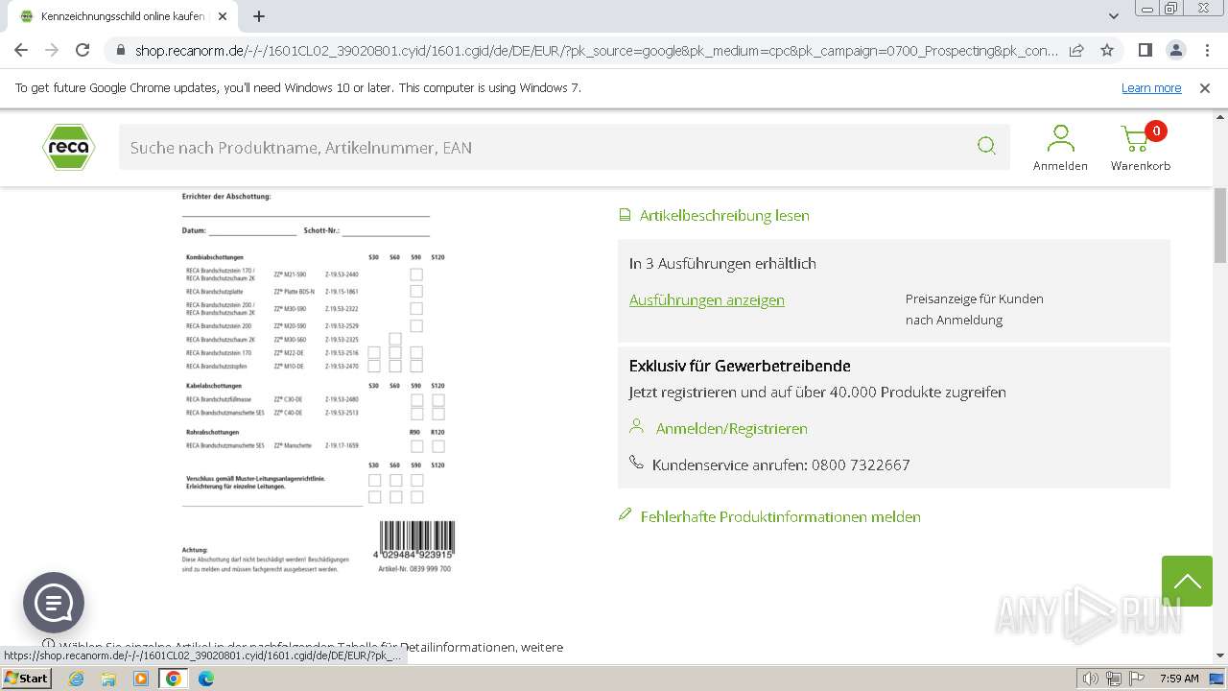
Task: Click the Start button
Action: tap(26, 679)
